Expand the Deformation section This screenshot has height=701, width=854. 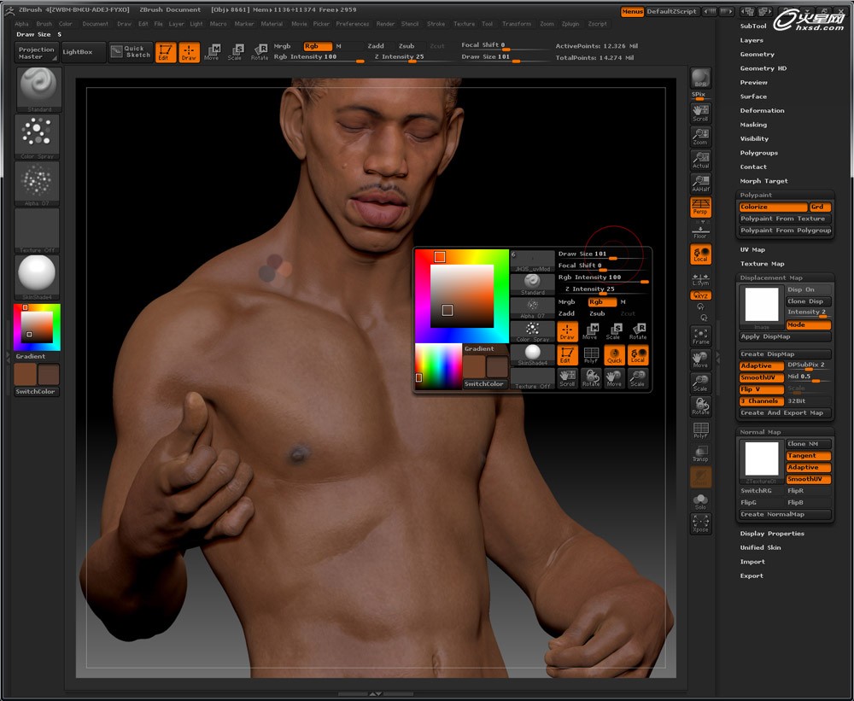point(762,110)
